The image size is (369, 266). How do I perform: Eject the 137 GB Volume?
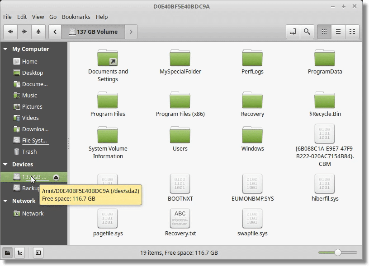point(57,176)
